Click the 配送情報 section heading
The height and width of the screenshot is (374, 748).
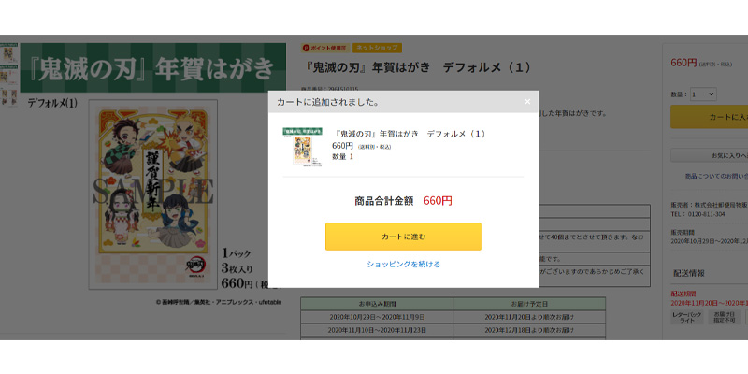pos(688,273)
